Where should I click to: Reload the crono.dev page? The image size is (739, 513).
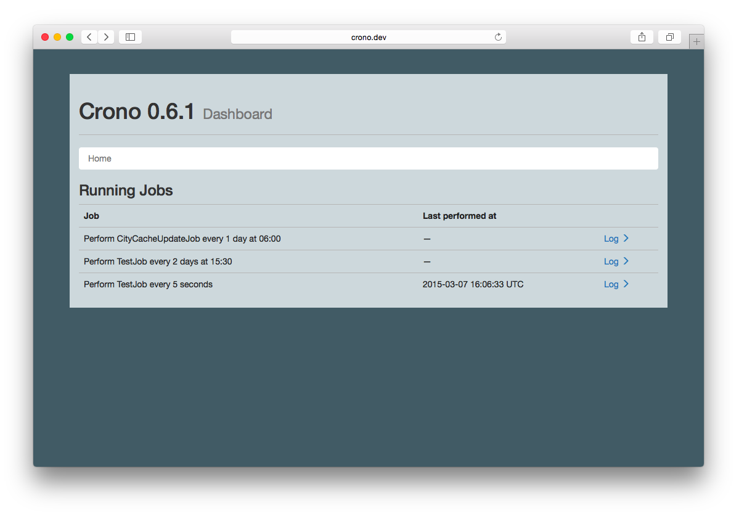click(498, 37)
